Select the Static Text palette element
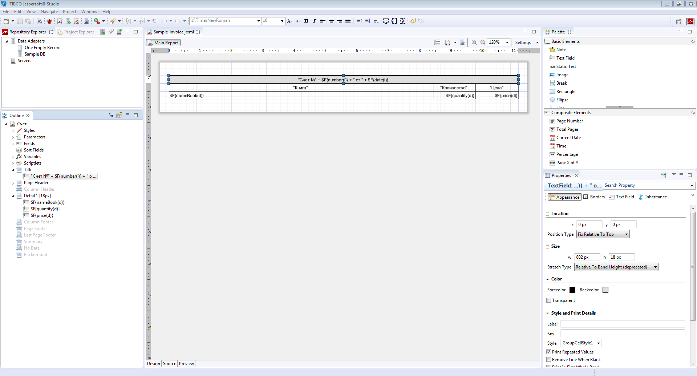697x376 pixels. (x=566, y=66)
